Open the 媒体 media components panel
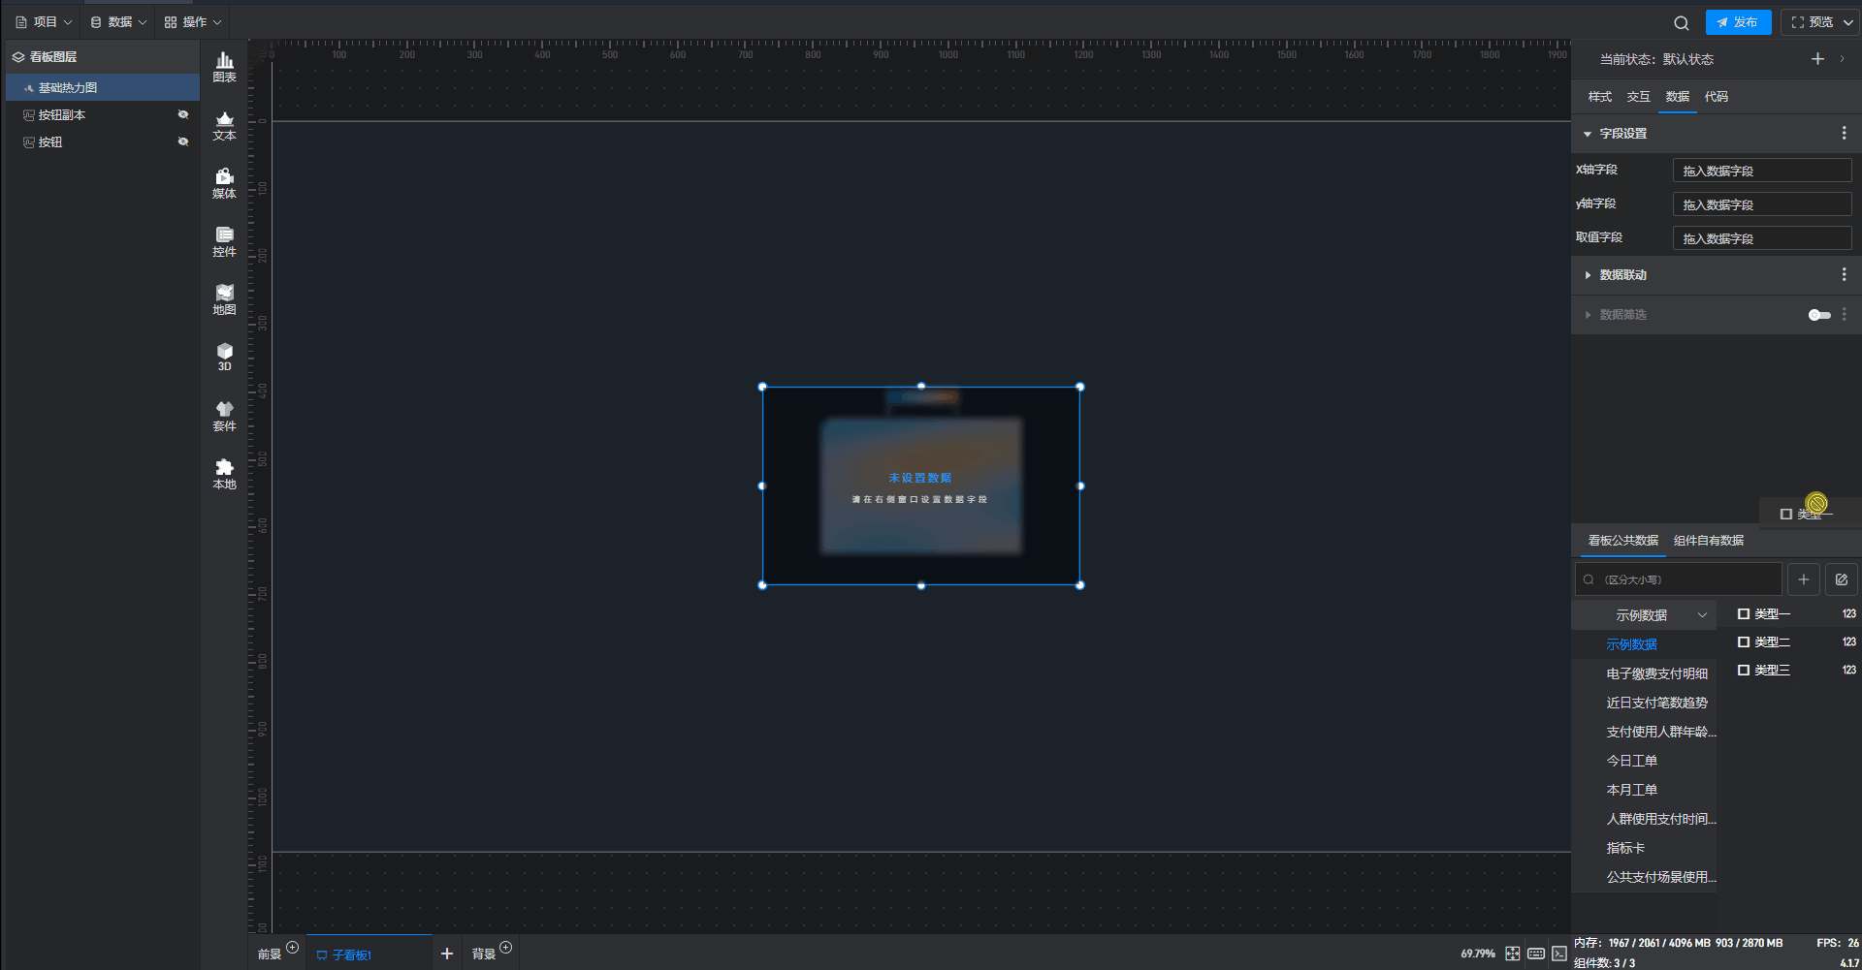Image resolution: width=1862 pixels, height=970 pixels. [224, 183]
